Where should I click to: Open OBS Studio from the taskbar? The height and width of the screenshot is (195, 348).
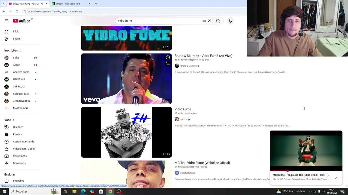(119, 191)
